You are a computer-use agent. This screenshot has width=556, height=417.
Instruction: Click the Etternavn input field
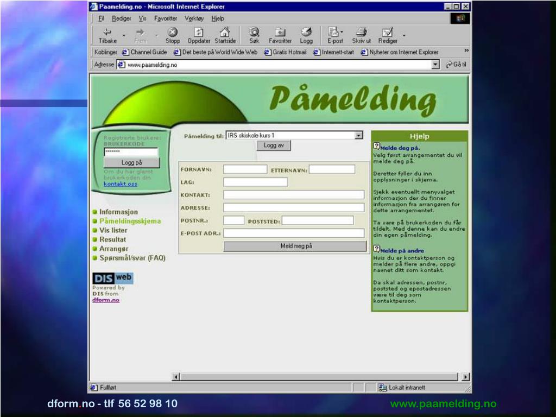[x=332, y=169]
